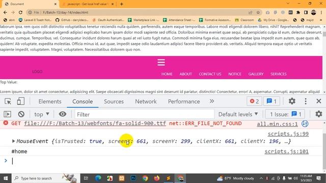Image resolution: width=326 pixels, height=183 pixels.
Task: Toggle the inspect element picker icon
Action: 8,102
